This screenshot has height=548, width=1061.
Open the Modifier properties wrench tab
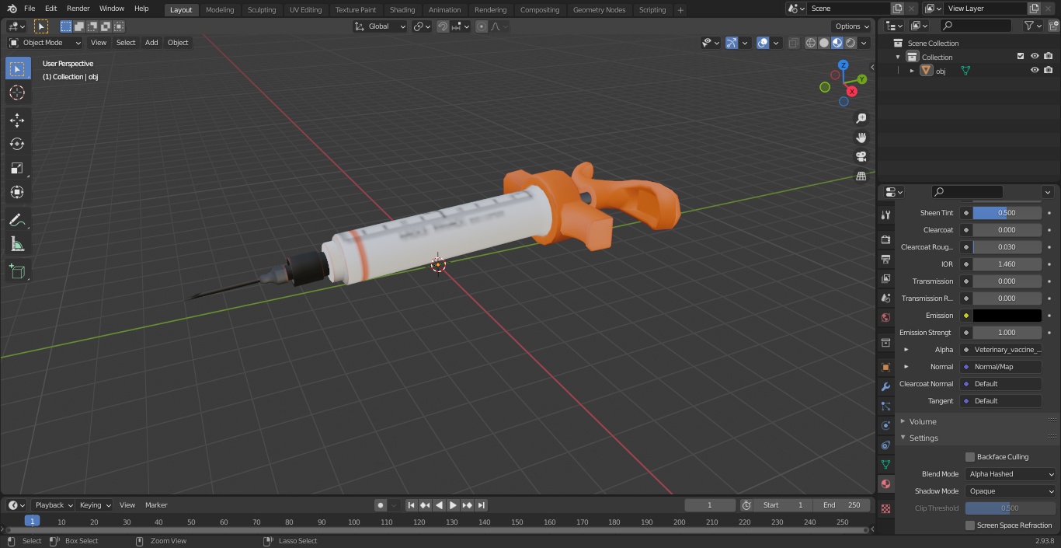click(885, 386)
